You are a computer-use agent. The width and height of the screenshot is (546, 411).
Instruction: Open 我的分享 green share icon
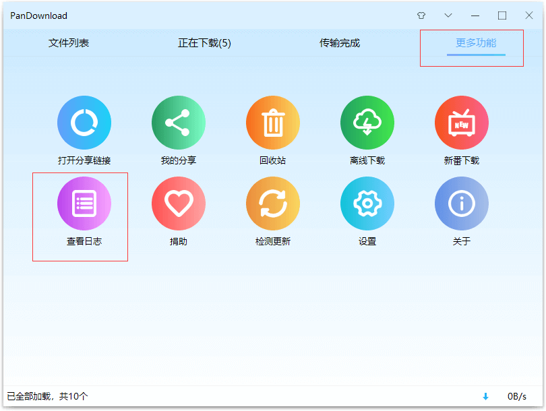179,123
